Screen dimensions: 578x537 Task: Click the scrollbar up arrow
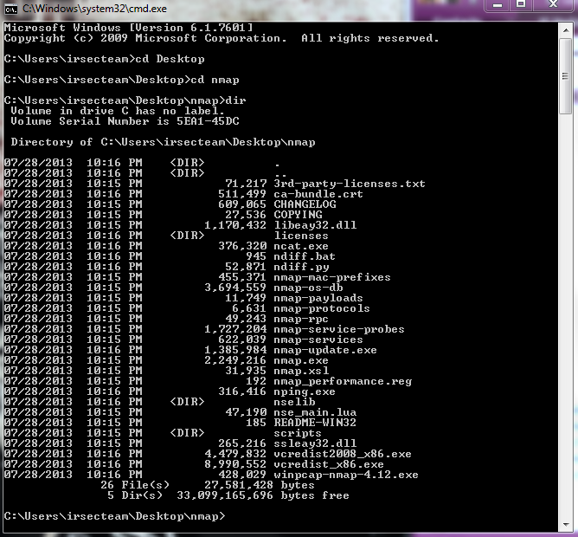tap(566, 30)
